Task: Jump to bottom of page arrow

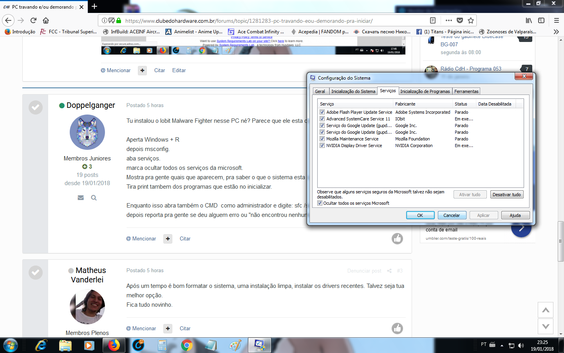Action: [x=546, y=326]
